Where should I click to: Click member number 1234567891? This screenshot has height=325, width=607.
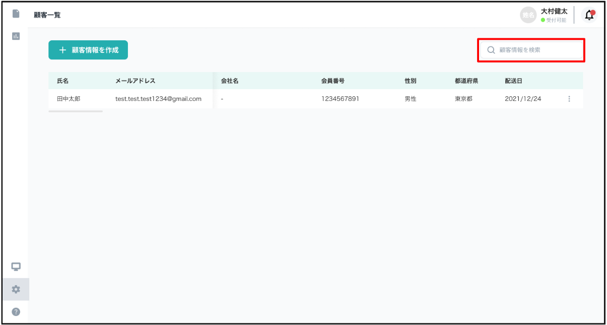(340, 99)
